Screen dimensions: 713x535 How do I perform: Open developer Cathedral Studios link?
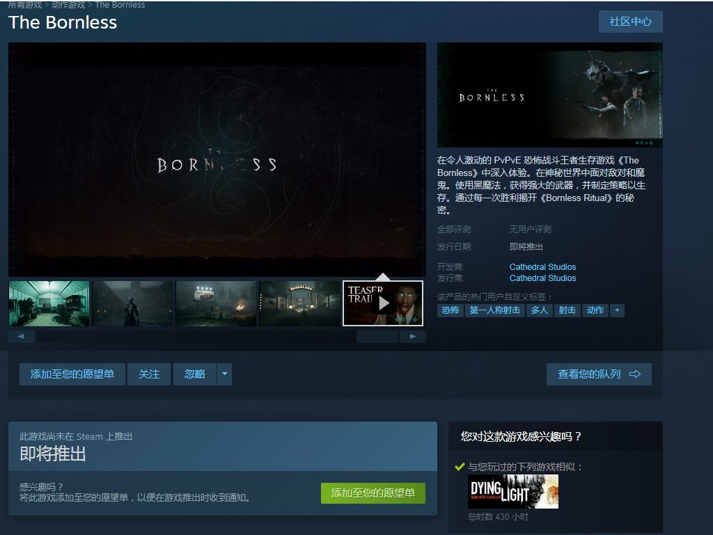pyautogui.click(x=542, y=266)
